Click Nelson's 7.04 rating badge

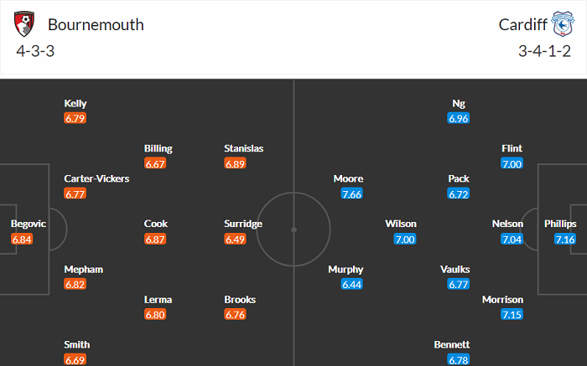pyautogui.click(x=512, y=240)
